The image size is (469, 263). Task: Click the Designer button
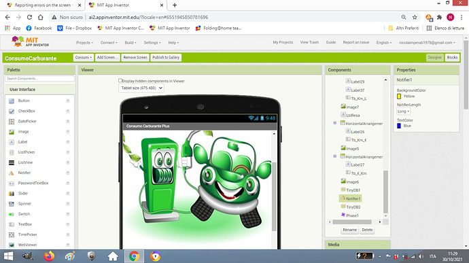coord(434,58)
